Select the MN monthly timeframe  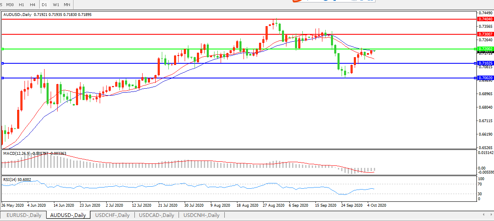(x=67, y=4)
